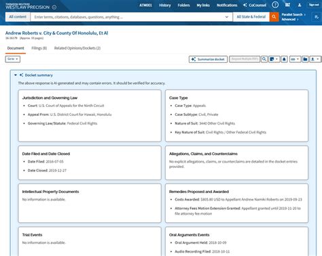The height and width of the screenshot is (256, 322).
Task: Click the case title Andrew Roberts v. City & County
Action: pos(56,33)
